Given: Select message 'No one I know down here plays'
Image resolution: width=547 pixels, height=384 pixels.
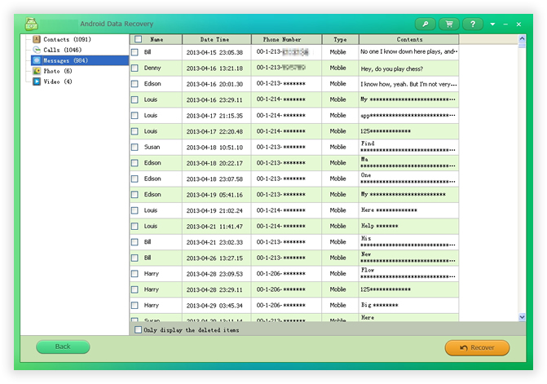Looking at the screenshot, I should click(x=408, y=51).
